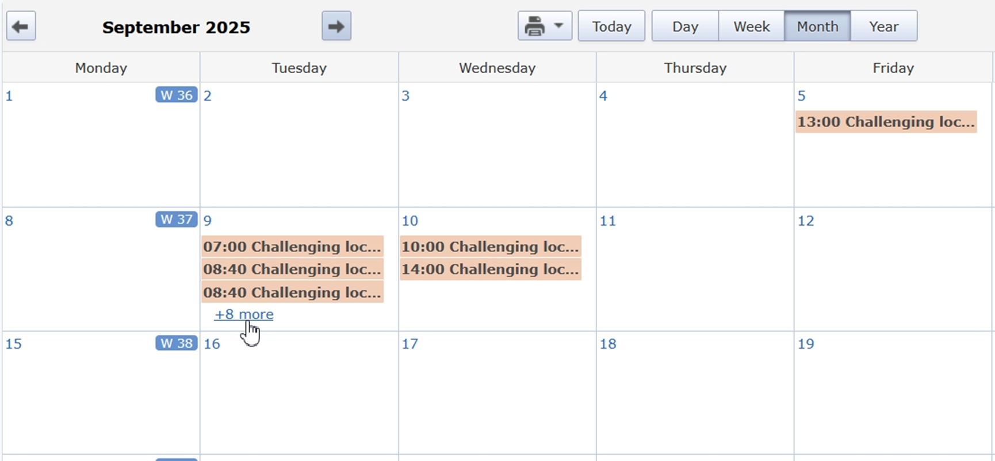Open the 14:00 event on September 10
This screenshot has height=461, width=995.
490,269
